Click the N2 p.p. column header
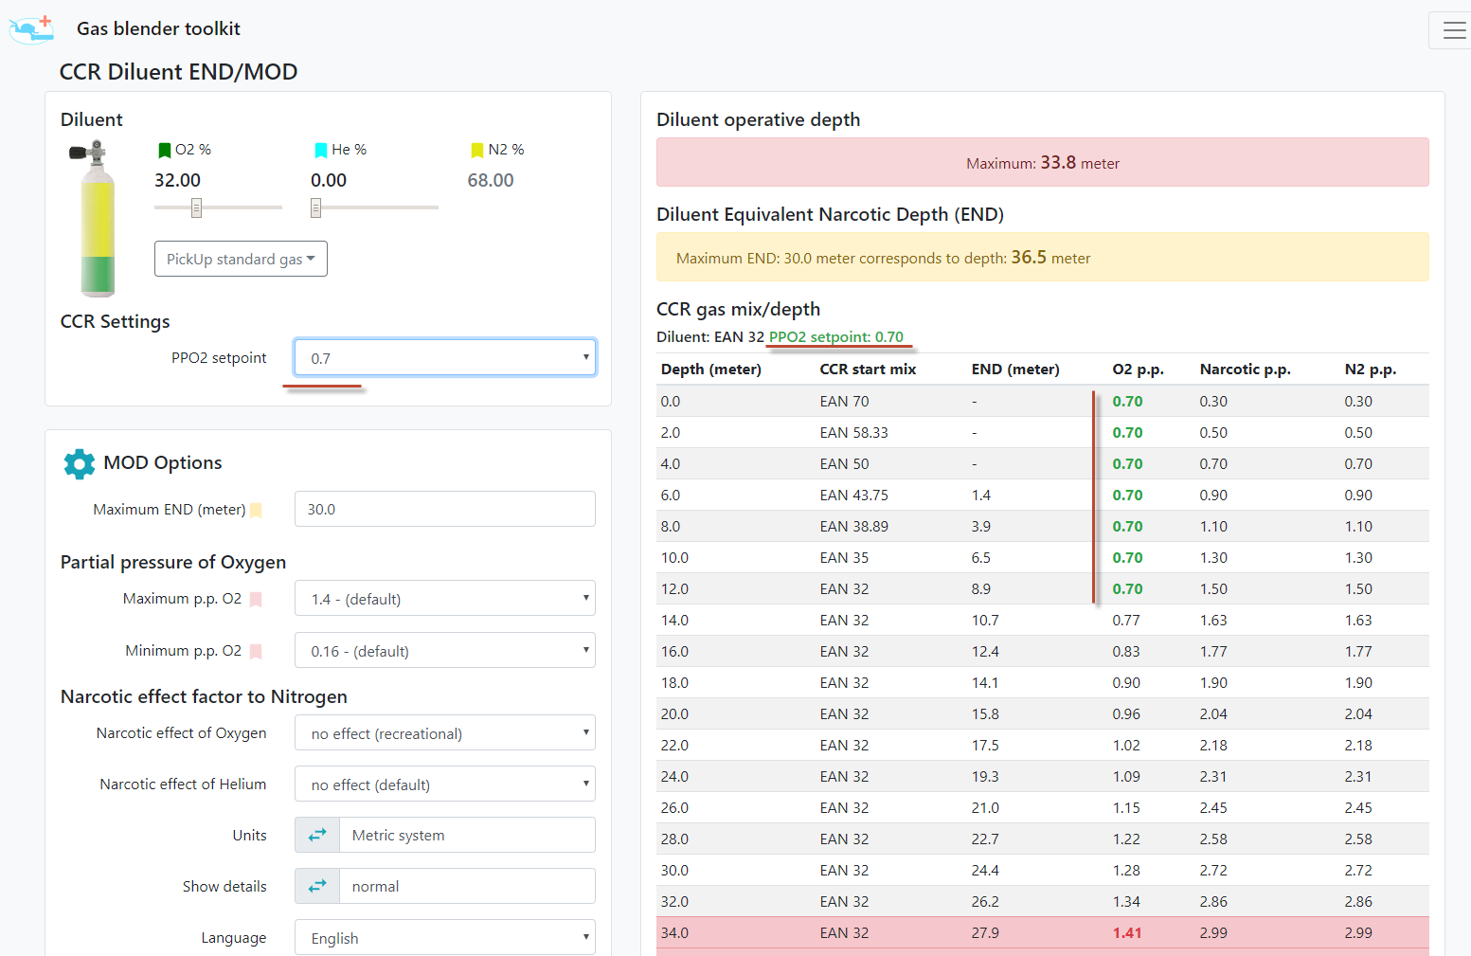Image resolution: width=1471 pixels, height=956 pixels. pos(1370,370)
